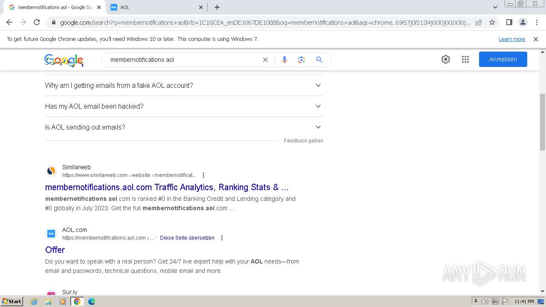Open Similarweb result options menu
This screenshot has height=307, width=546.
pos(203,175)
